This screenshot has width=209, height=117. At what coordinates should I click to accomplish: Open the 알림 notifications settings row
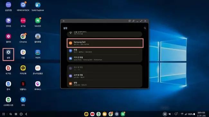coord(104,84)
